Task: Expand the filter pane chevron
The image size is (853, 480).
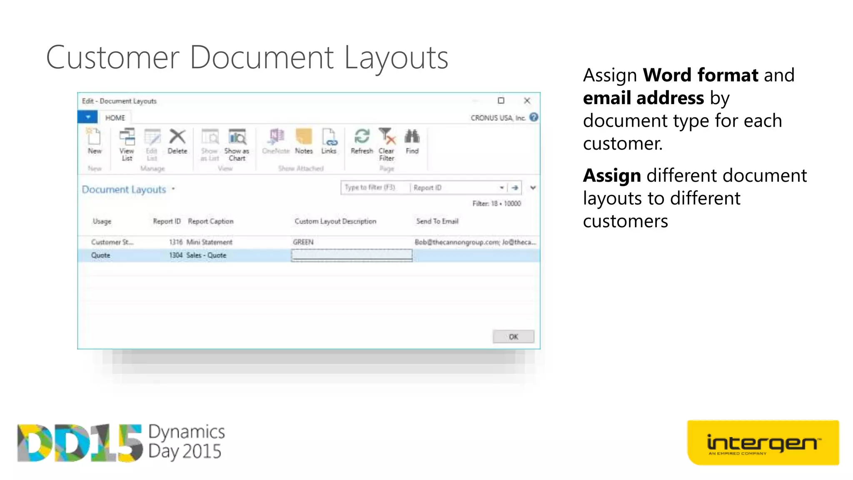Action: click(533, 188)
